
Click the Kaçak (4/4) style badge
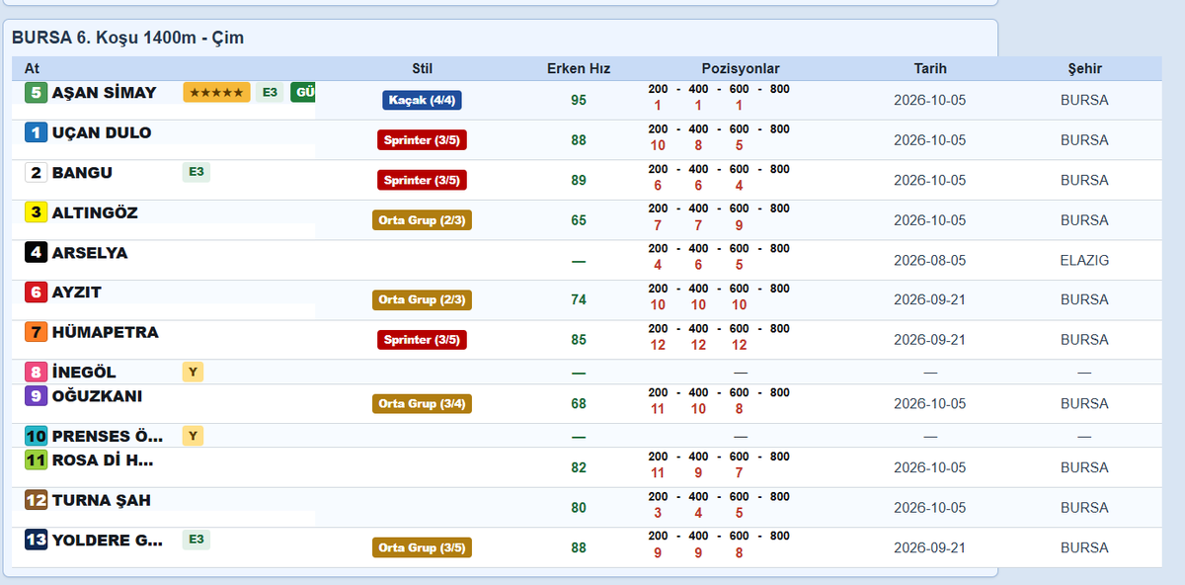coord(422,100)
